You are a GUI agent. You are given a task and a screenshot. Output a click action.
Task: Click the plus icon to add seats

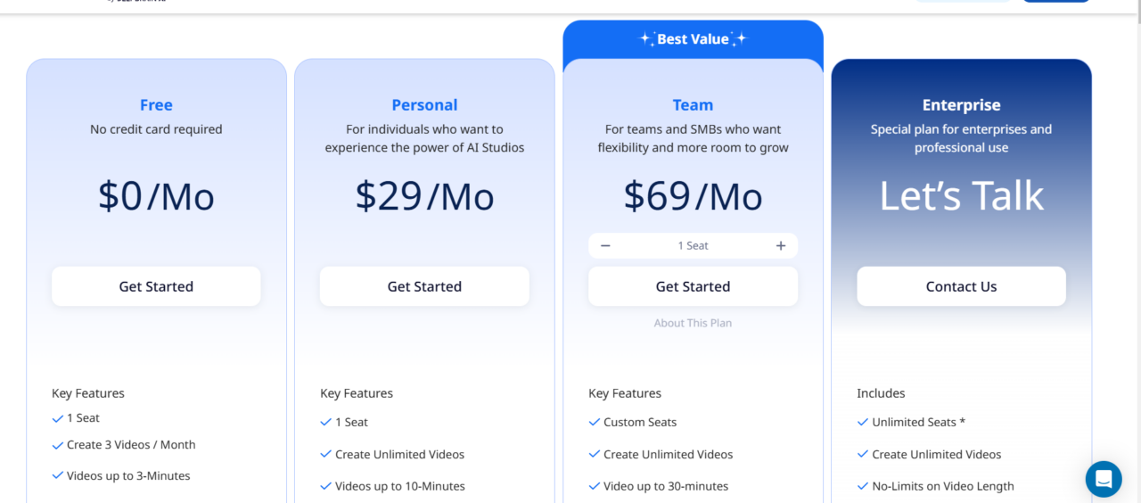point(781,246)
